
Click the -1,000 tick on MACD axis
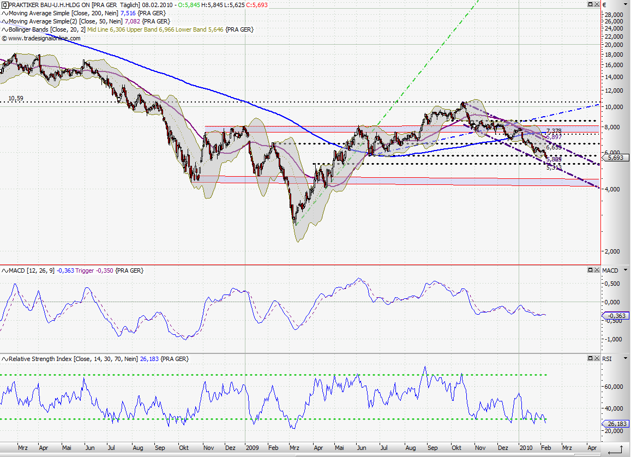[x=612, y=339]
